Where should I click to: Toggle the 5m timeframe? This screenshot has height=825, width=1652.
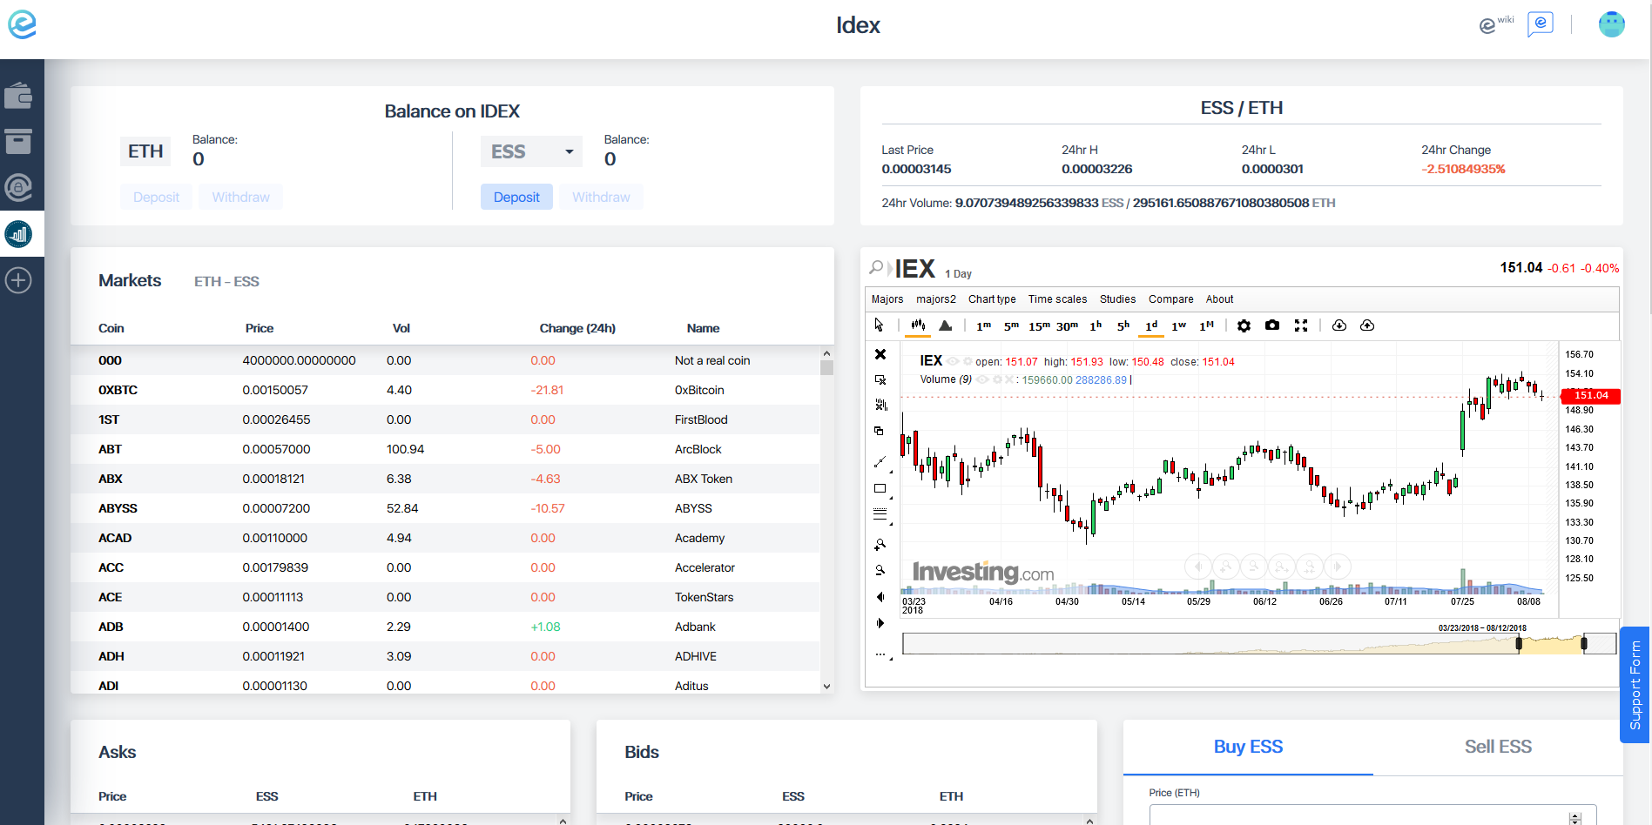pyautogui.click(x=1011, y=325)
